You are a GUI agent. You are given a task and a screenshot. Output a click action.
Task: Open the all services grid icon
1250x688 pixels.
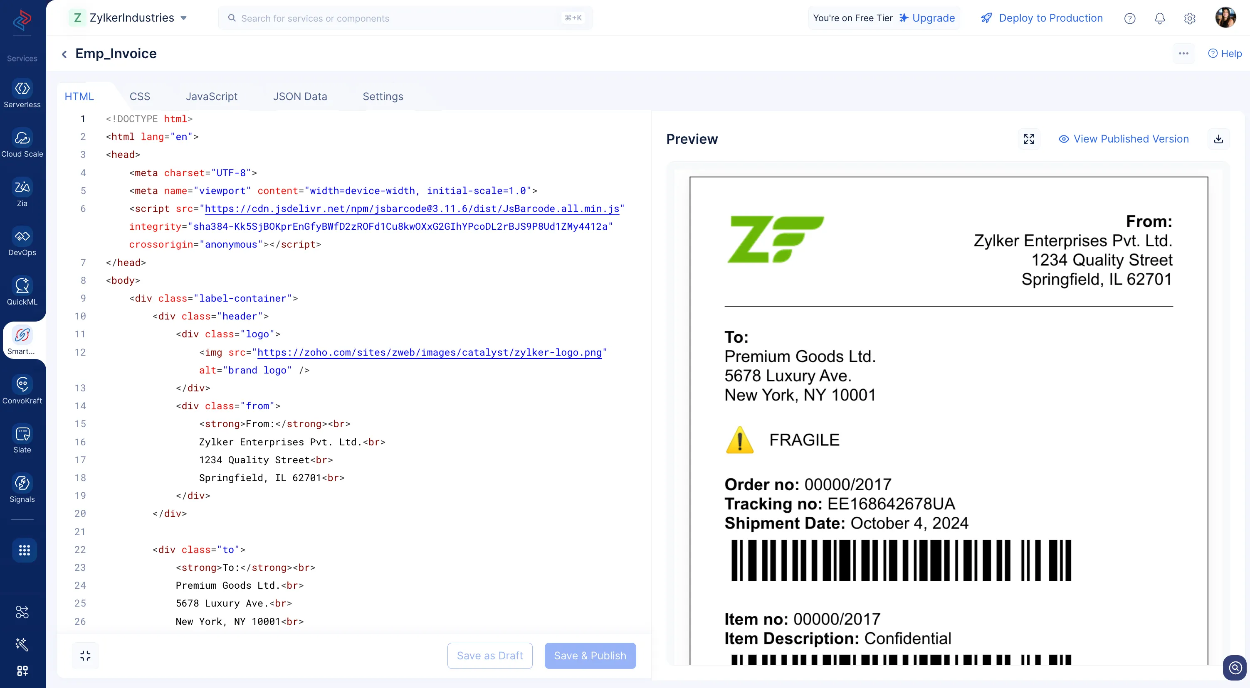point(24,550)
